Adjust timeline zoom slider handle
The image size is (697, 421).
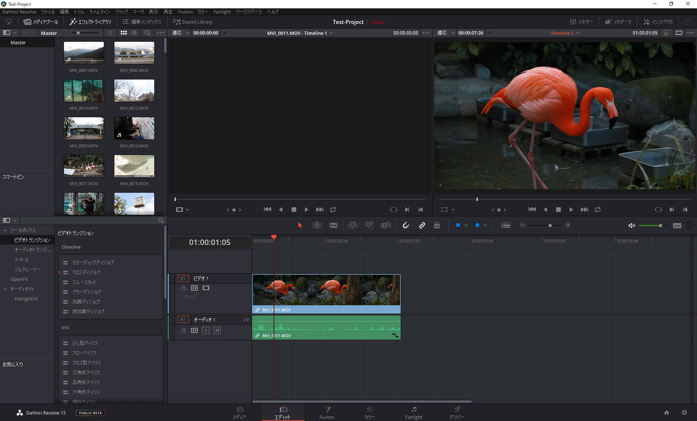[x=550, y=225]
